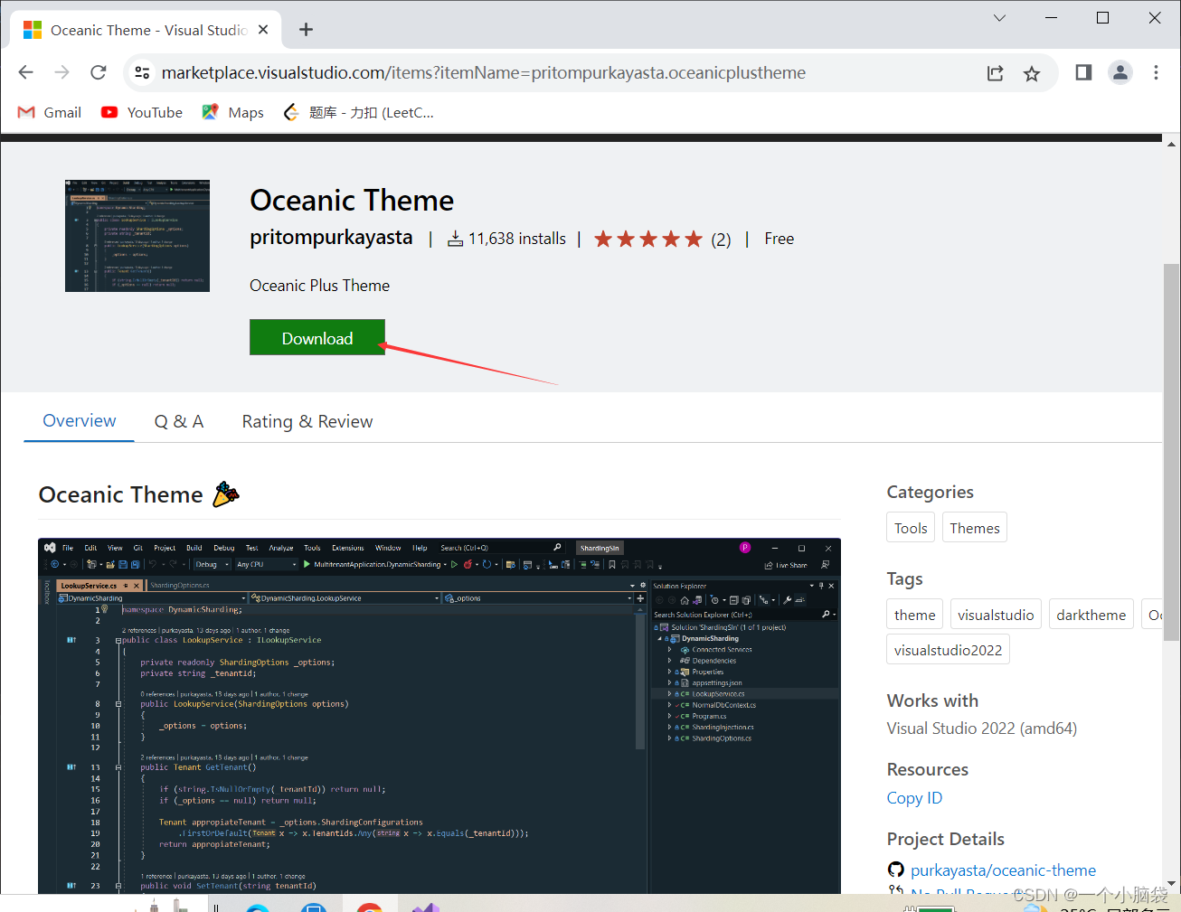Click the Oceanic Theme extension thumbnail
1181x912 pixels.
pos(137,235)
